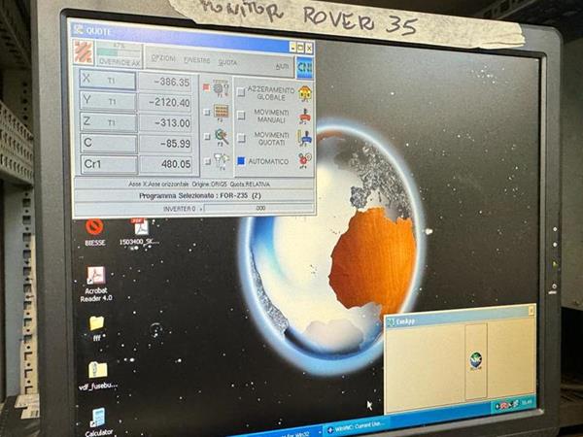Click the red system tray icon
Screen dimensions: 583x437
[504, 406]
